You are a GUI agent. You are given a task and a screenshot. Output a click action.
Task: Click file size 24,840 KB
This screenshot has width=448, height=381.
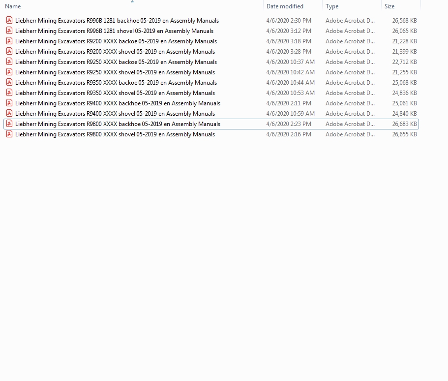coord(404,114)
